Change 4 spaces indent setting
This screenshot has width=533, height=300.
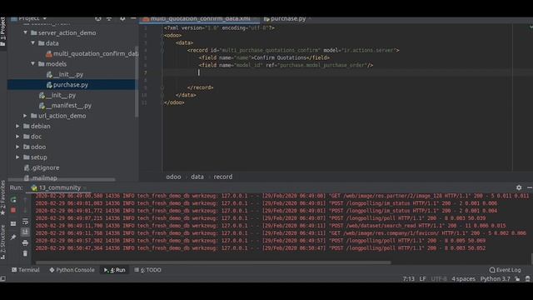463,279
